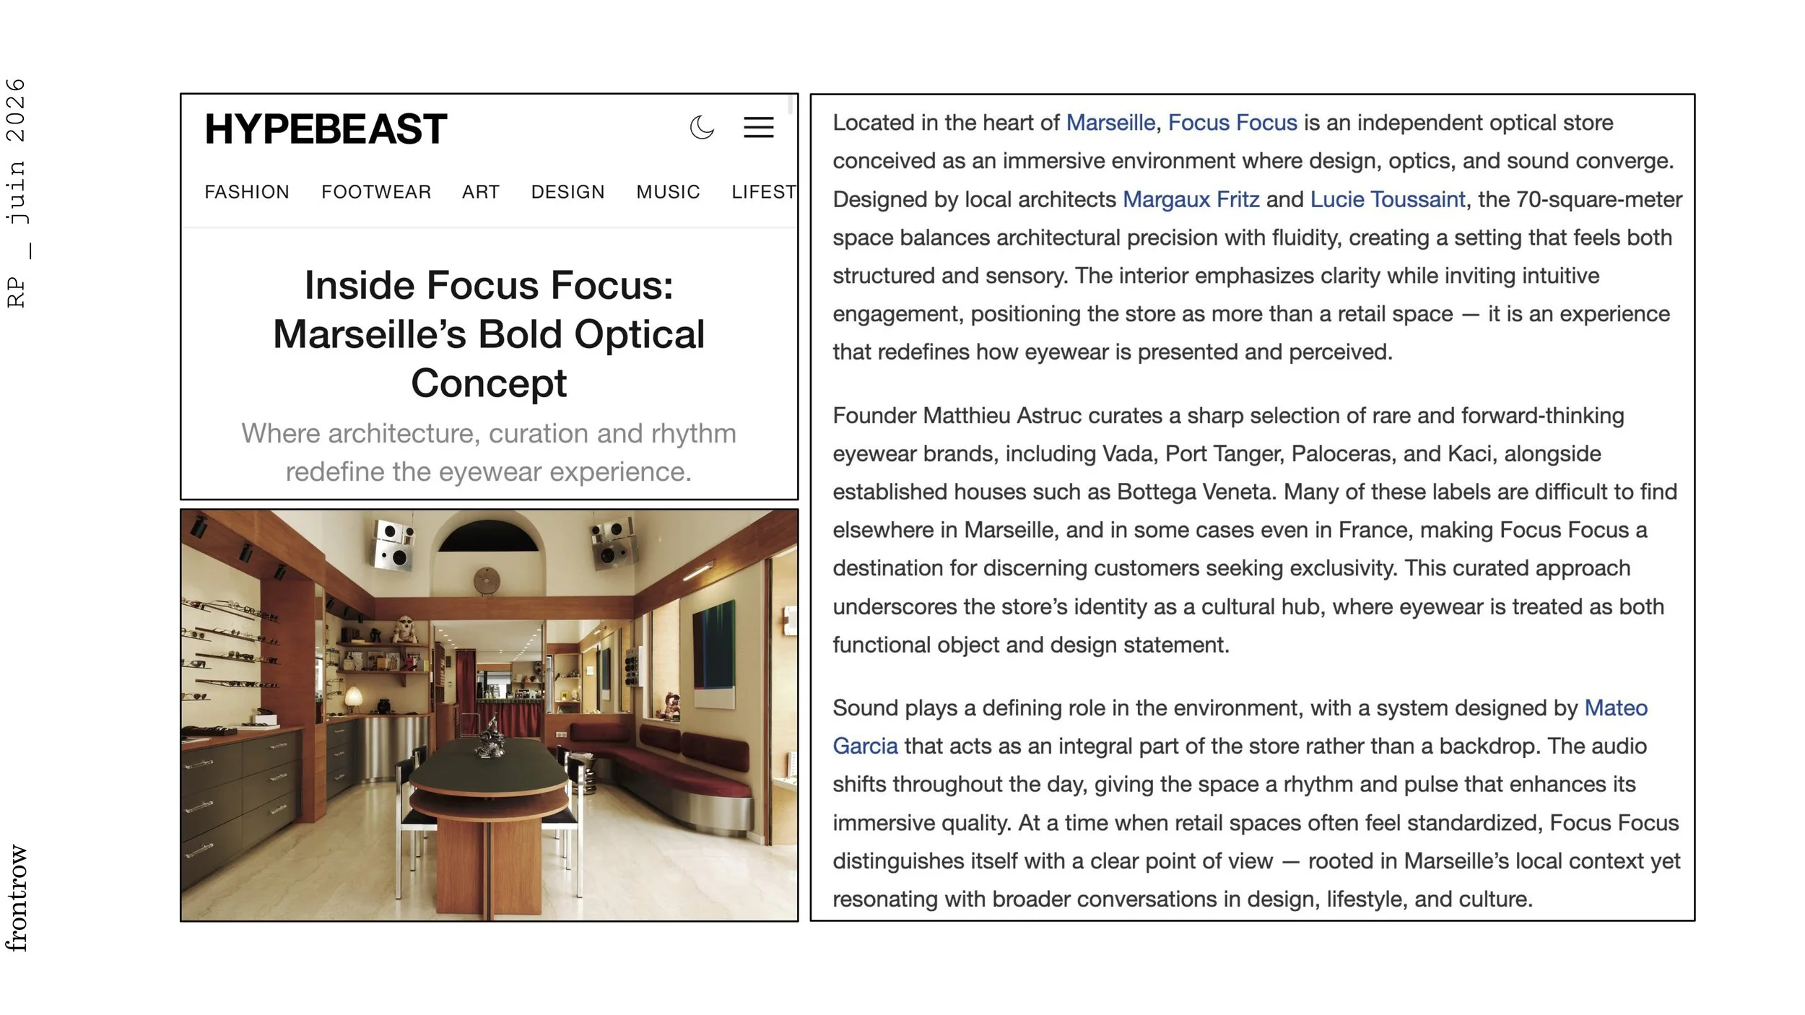Click the HYPEBEAST logo
The width and height of the screenshot is (1805, 1015).
[326, 129]
